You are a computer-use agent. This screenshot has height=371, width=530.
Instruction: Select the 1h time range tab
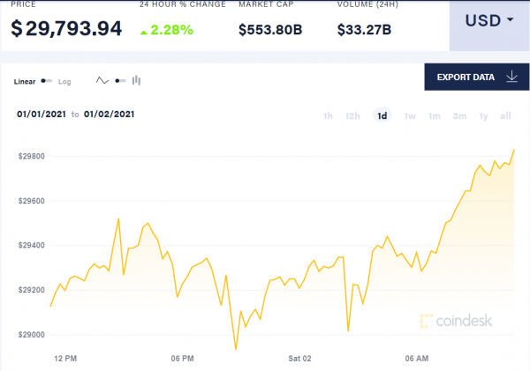328,116
